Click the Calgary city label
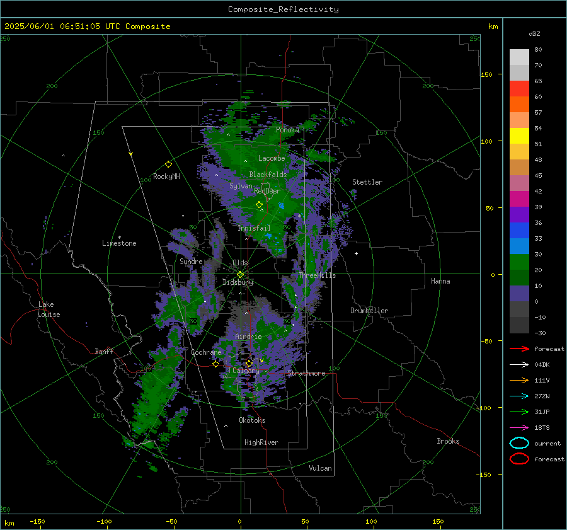The height and width of the screenshot is (530, 567). click(x=246, y=371)
